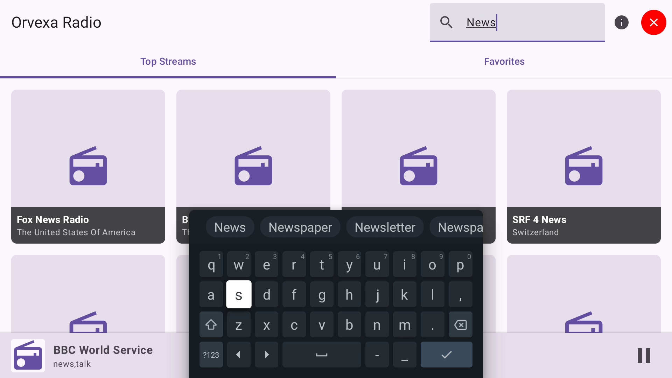Tap the g key on keyboard
Image resolution: width=672 pixels, height=378 pixels.
322,295
